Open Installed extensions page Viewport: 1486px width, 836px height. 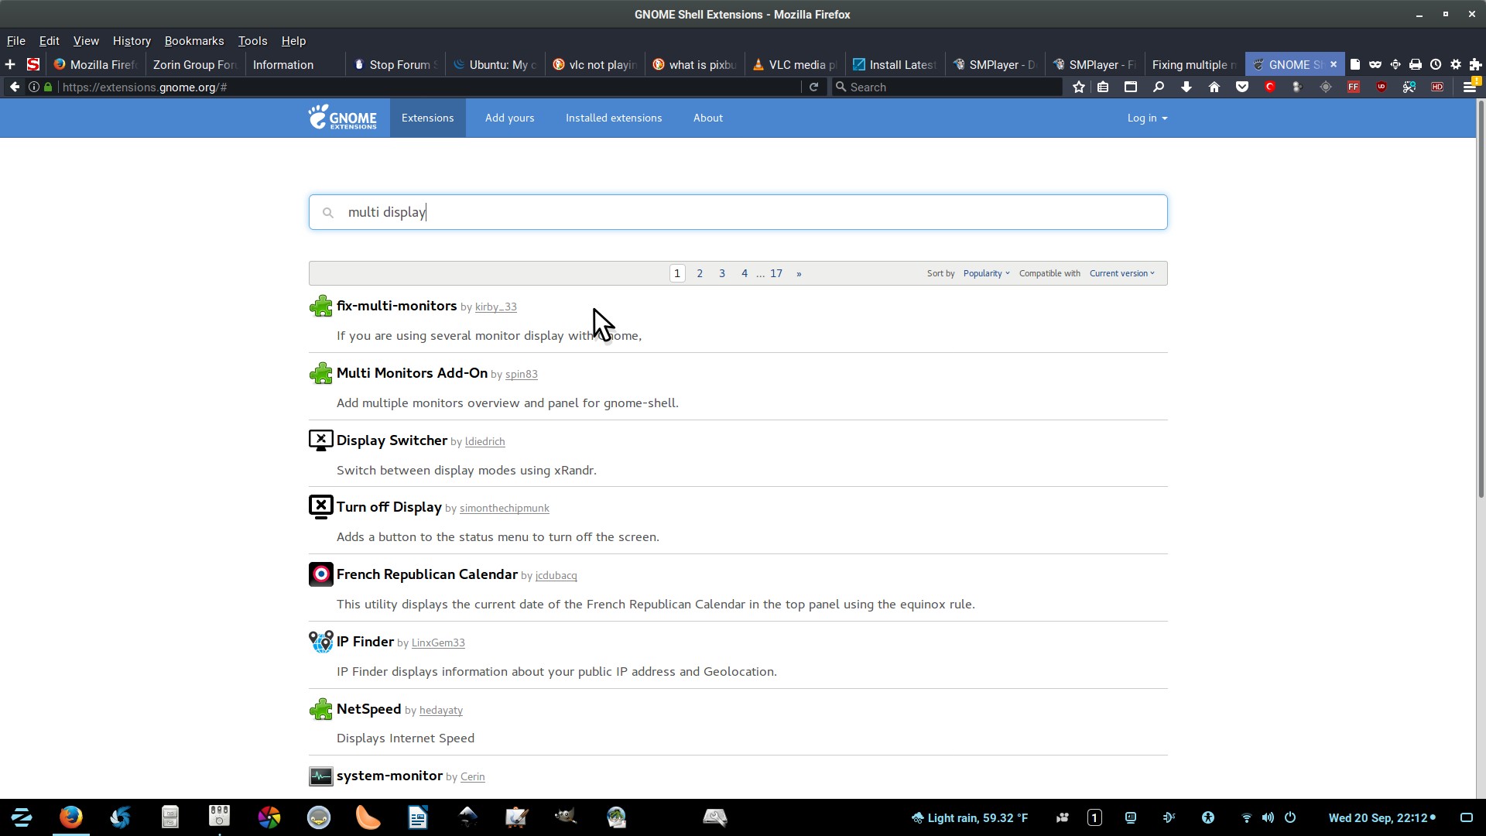[613, 118]
